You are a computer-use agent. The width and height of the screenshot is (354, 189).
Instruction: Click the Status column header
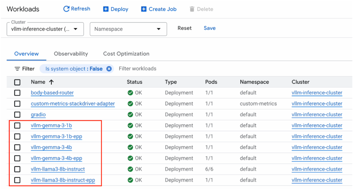tap(134, 82)
